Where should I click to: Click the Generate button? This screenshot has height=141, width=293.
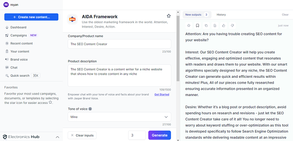160,135
